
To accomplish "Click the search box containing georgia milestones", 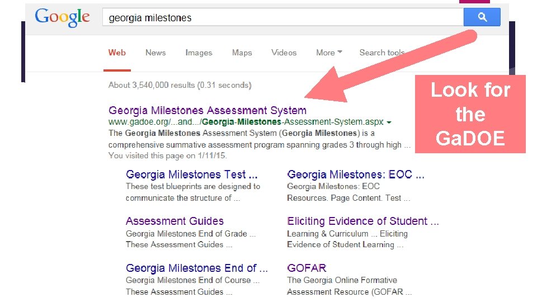I will point(283,17).
